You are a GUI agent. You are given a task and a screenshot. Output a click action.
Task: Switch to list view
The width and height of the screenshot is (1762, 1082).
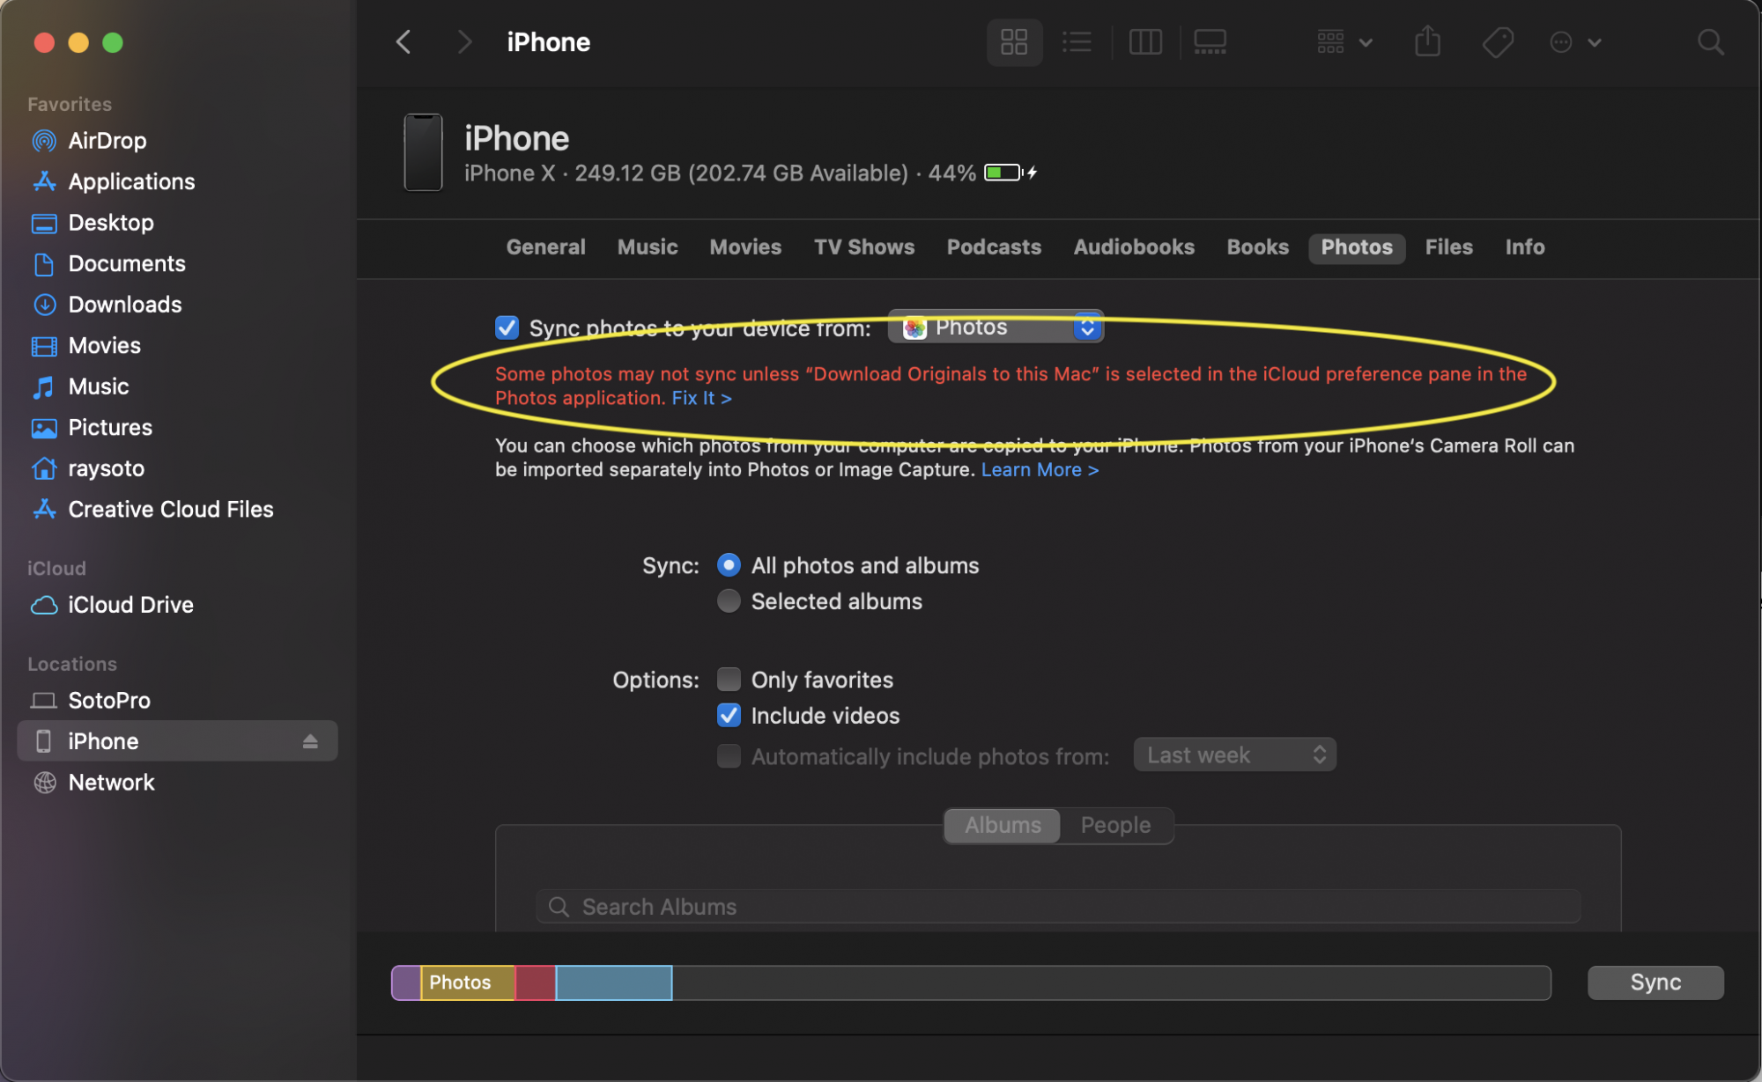[1077, 41]
